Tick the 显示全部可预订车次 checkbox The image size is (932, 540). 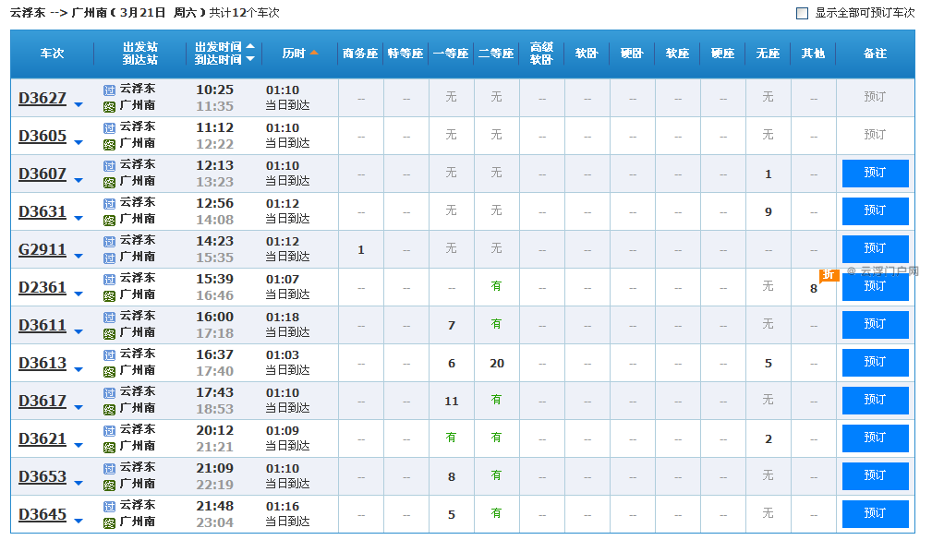point(802,13)
